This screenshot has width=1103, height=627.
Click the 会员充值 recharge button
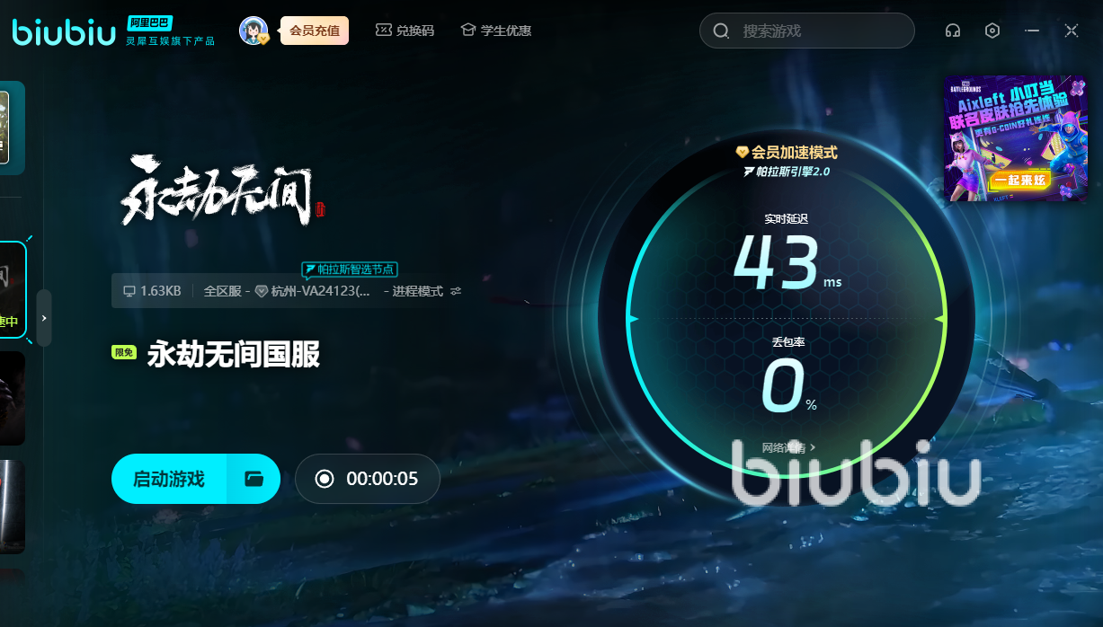coord(314,31)
